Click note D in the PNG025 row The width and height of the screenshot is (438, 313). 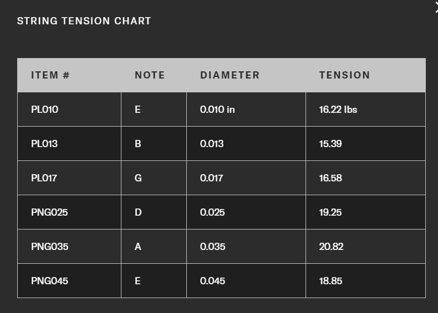point(138,212)
